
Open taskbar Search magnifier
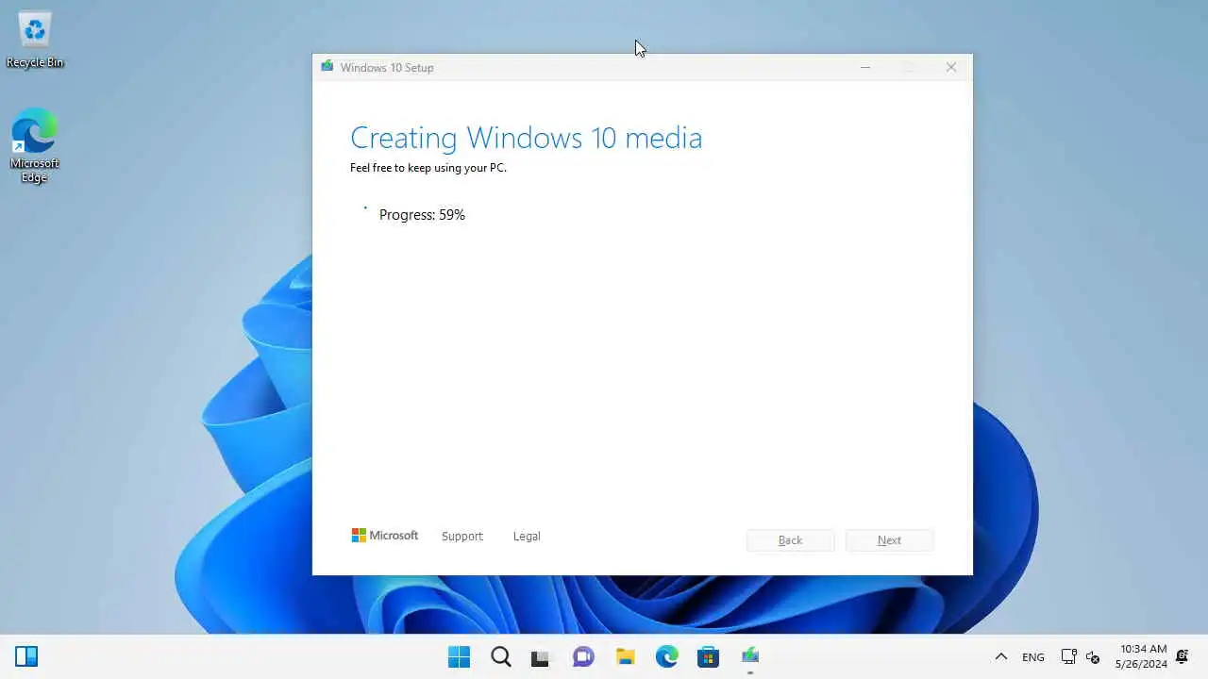(x=500, y=656)
